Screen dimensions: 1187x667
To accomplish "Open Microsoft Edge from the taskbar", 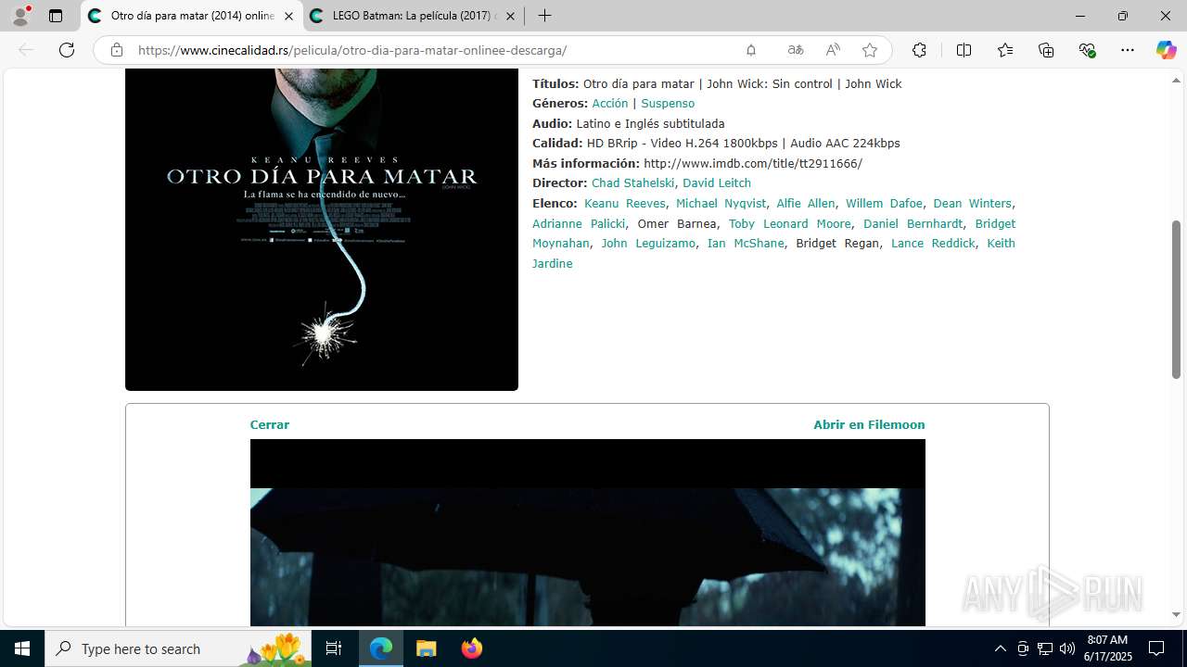I will tap(381, 648).
